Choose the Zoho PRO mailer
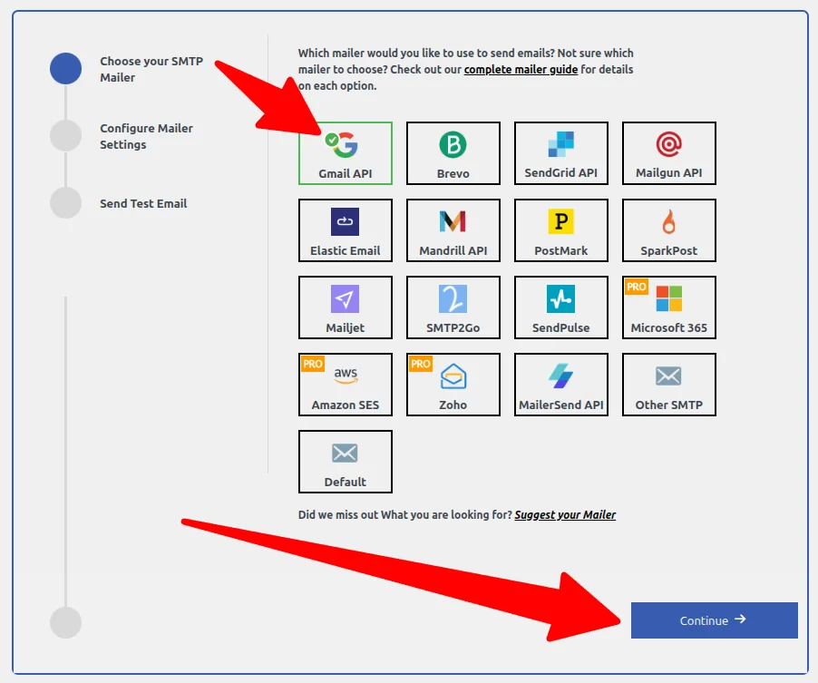Screen dimensions: 818x683 [x=453, y=385]
